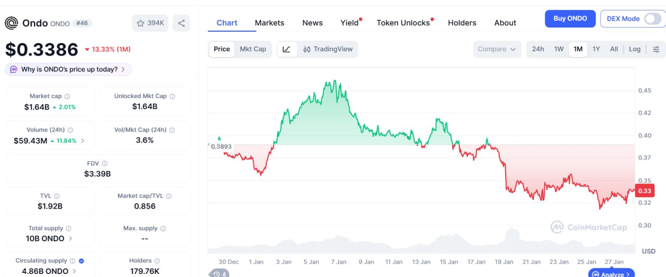Click the Ondo logo icon

[x=11, y=23]
